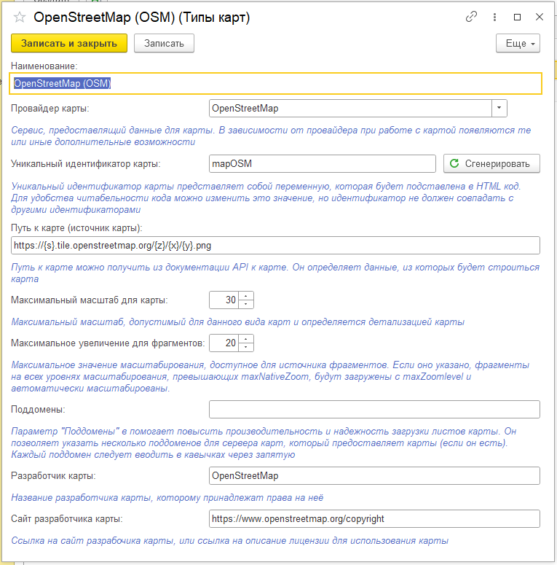Click the Поддомены: label
The image size is (557, 565).
coord(38,409)
